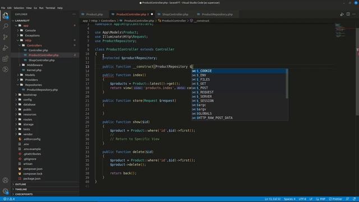This screenshot has height=202, width=359.
Task: Select the $_ENV suggestion
Action: point(238,75)
